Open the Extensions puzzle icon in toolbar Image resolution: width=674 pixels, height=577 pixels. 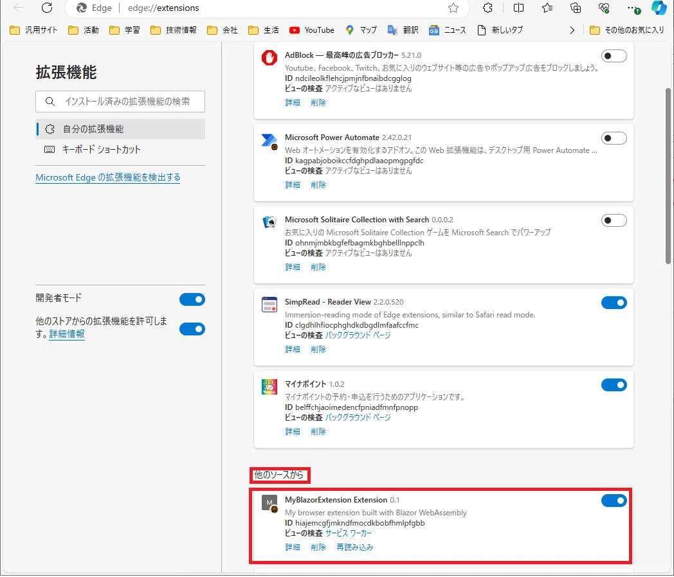click(x=487, y=8)
